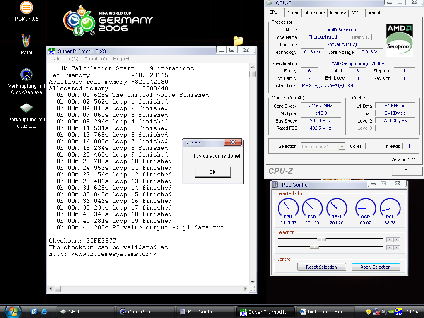Click upper slider's left arrow stepper
Viewport: 424px width, 318px height.
click(389, 240)
